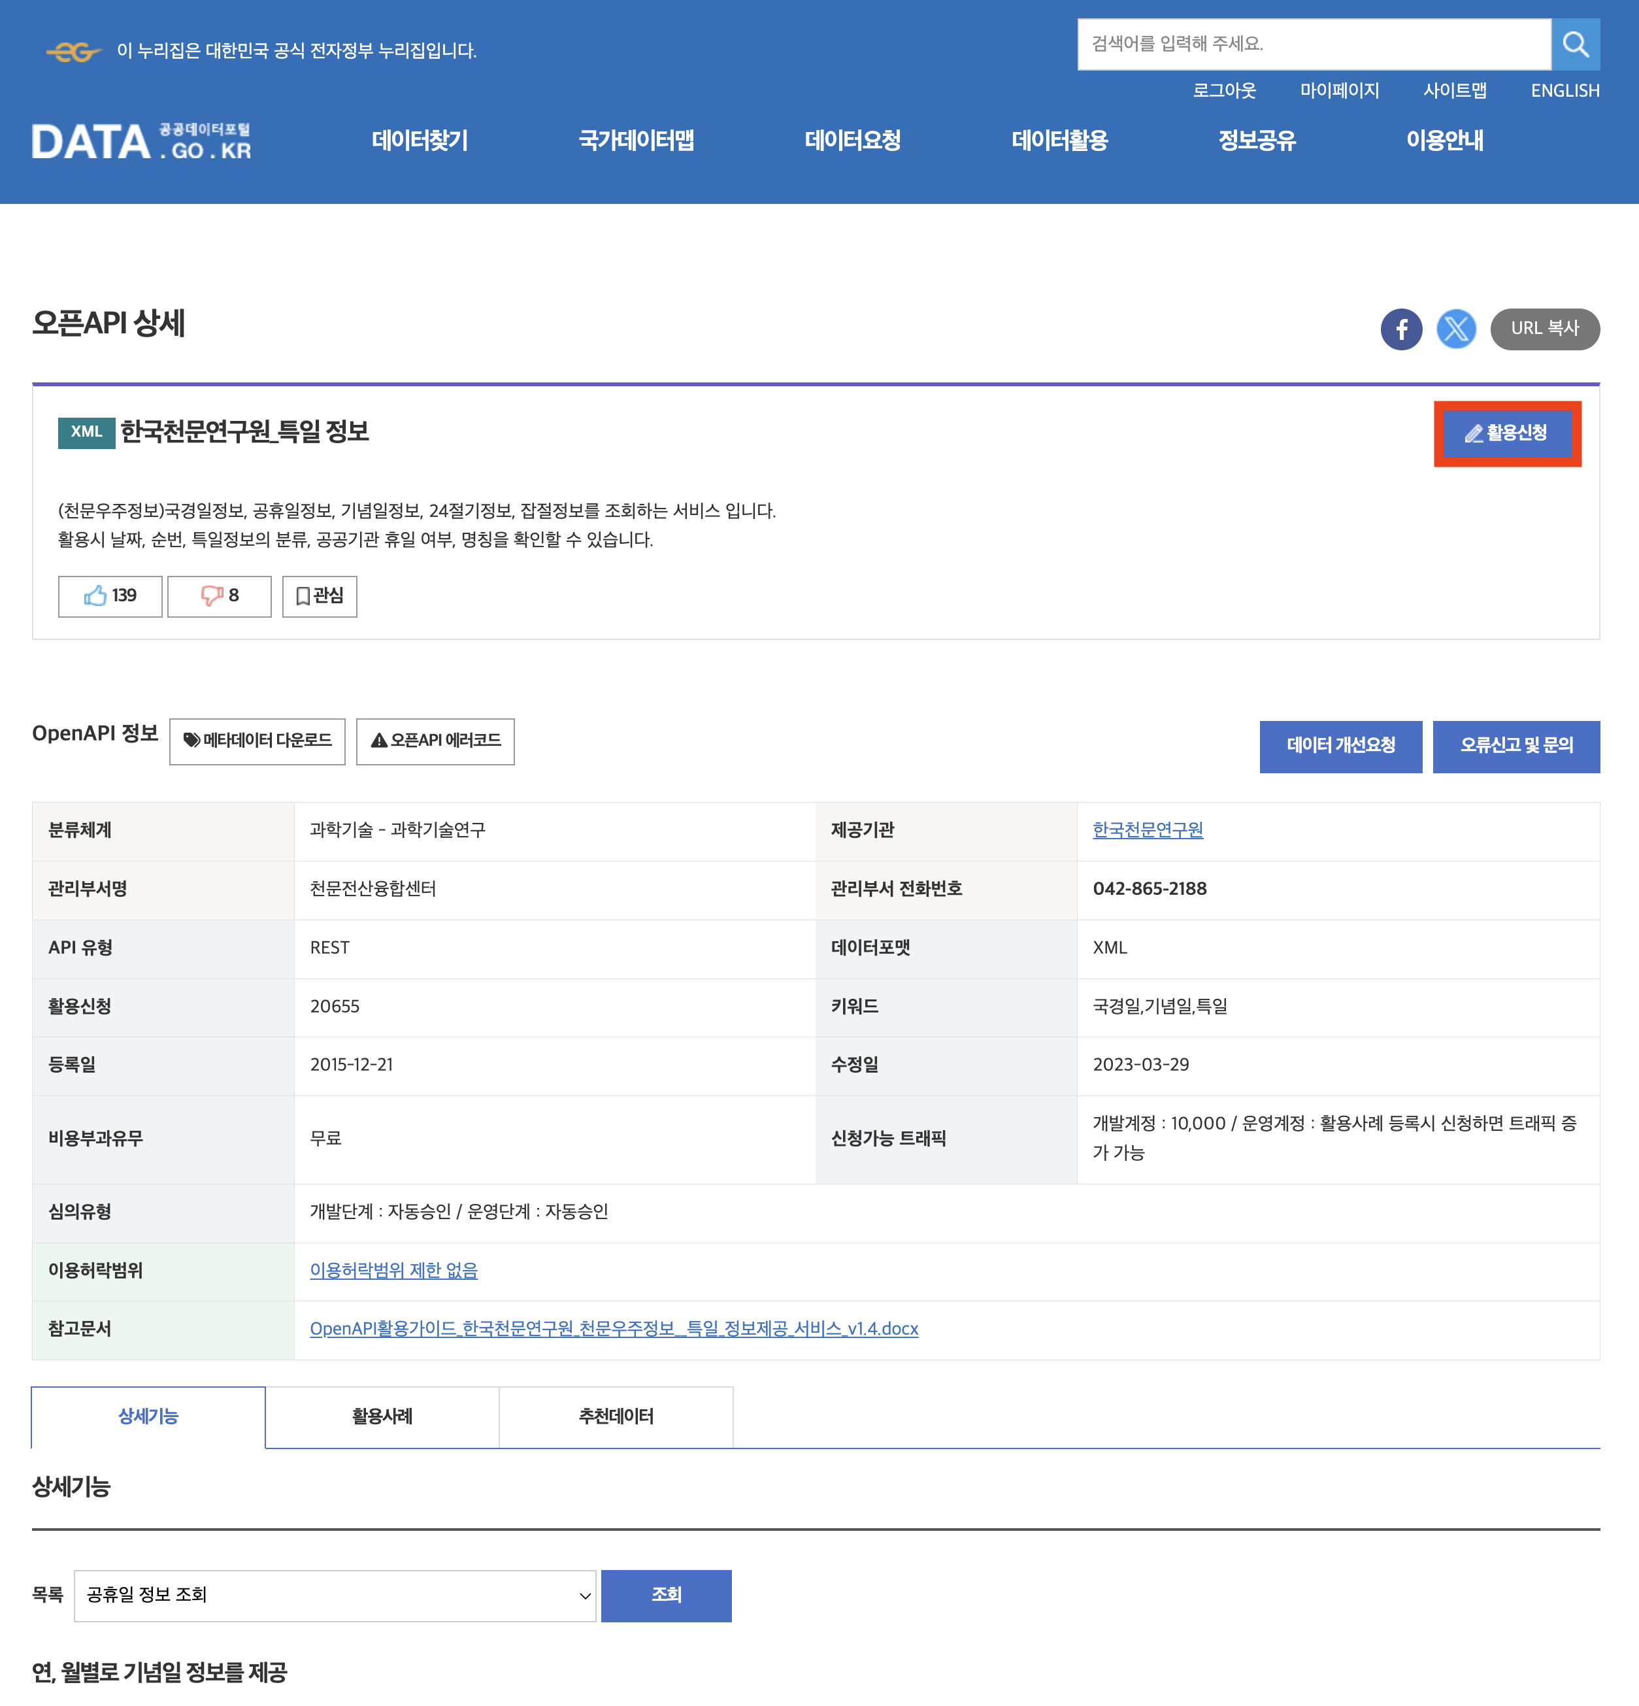This screenshot has width=1639, height=1706.
Task: Open 오픈API 에러코드 warning button
Action: pos(435,741)
